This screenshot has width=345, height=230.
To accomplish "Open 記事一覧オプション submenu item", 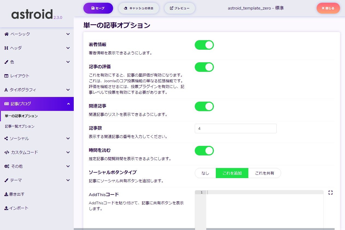I will click(20, 126).
